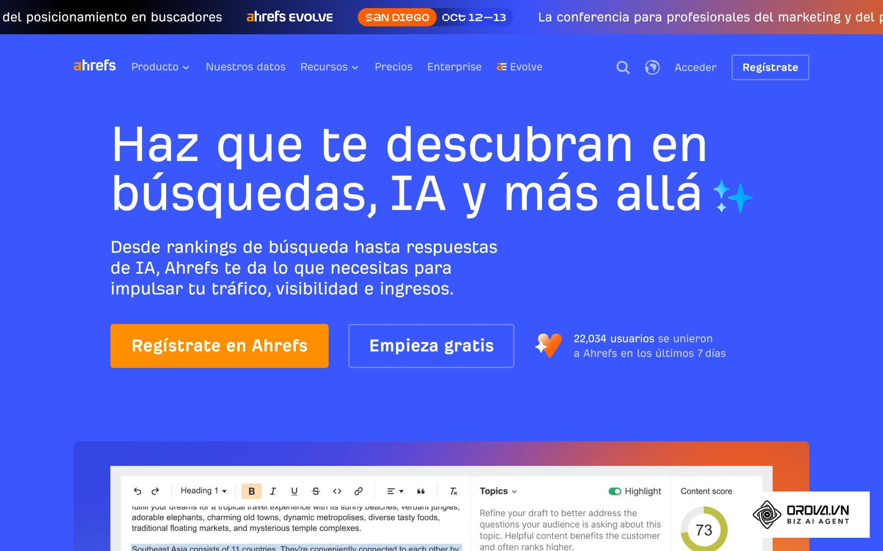Screen dimensions: 883x551
Task: Apply underline formatting in editor
Action: pos(294,491)
